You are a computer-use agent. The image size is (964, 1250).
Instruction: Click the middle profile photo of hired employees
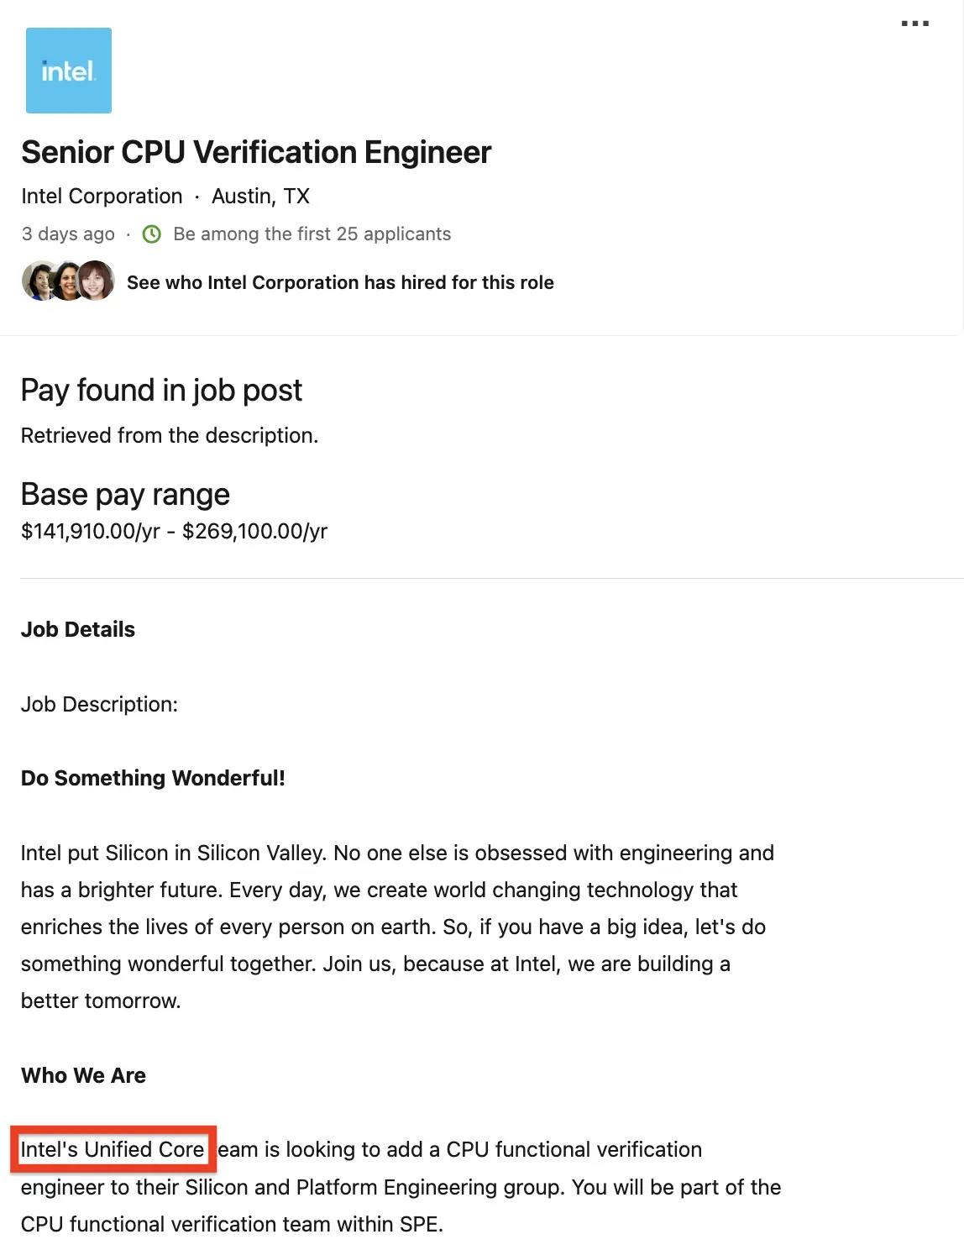coord(68,281)
